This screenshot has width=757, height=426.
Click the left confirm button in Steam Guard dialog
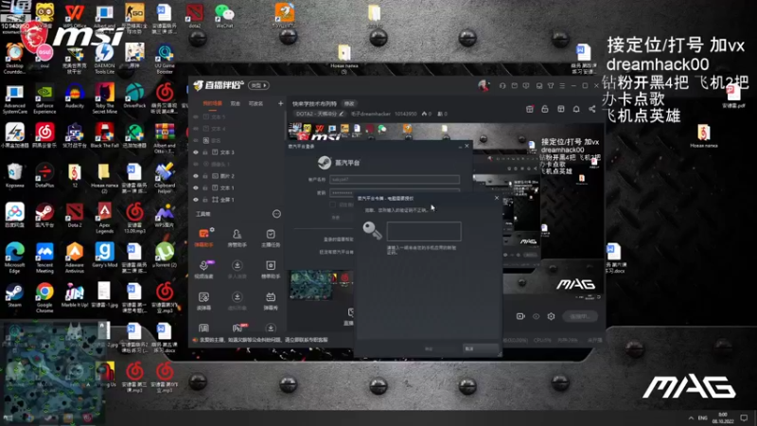(x=429, y=348)
